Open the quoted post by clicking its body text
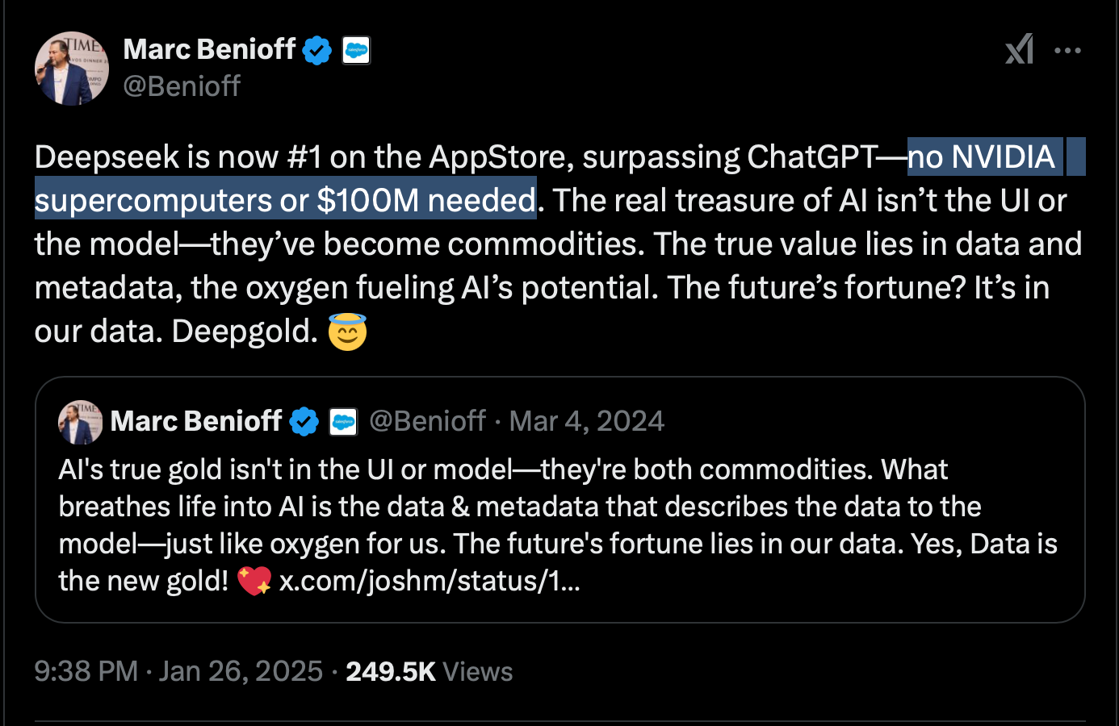This screenshot has width=1119, height=726. 557,508
